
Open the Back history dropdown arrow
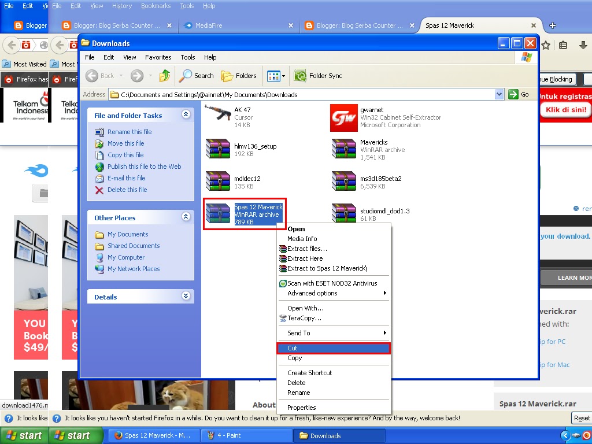pyautogui.click(x=121, y=76)
